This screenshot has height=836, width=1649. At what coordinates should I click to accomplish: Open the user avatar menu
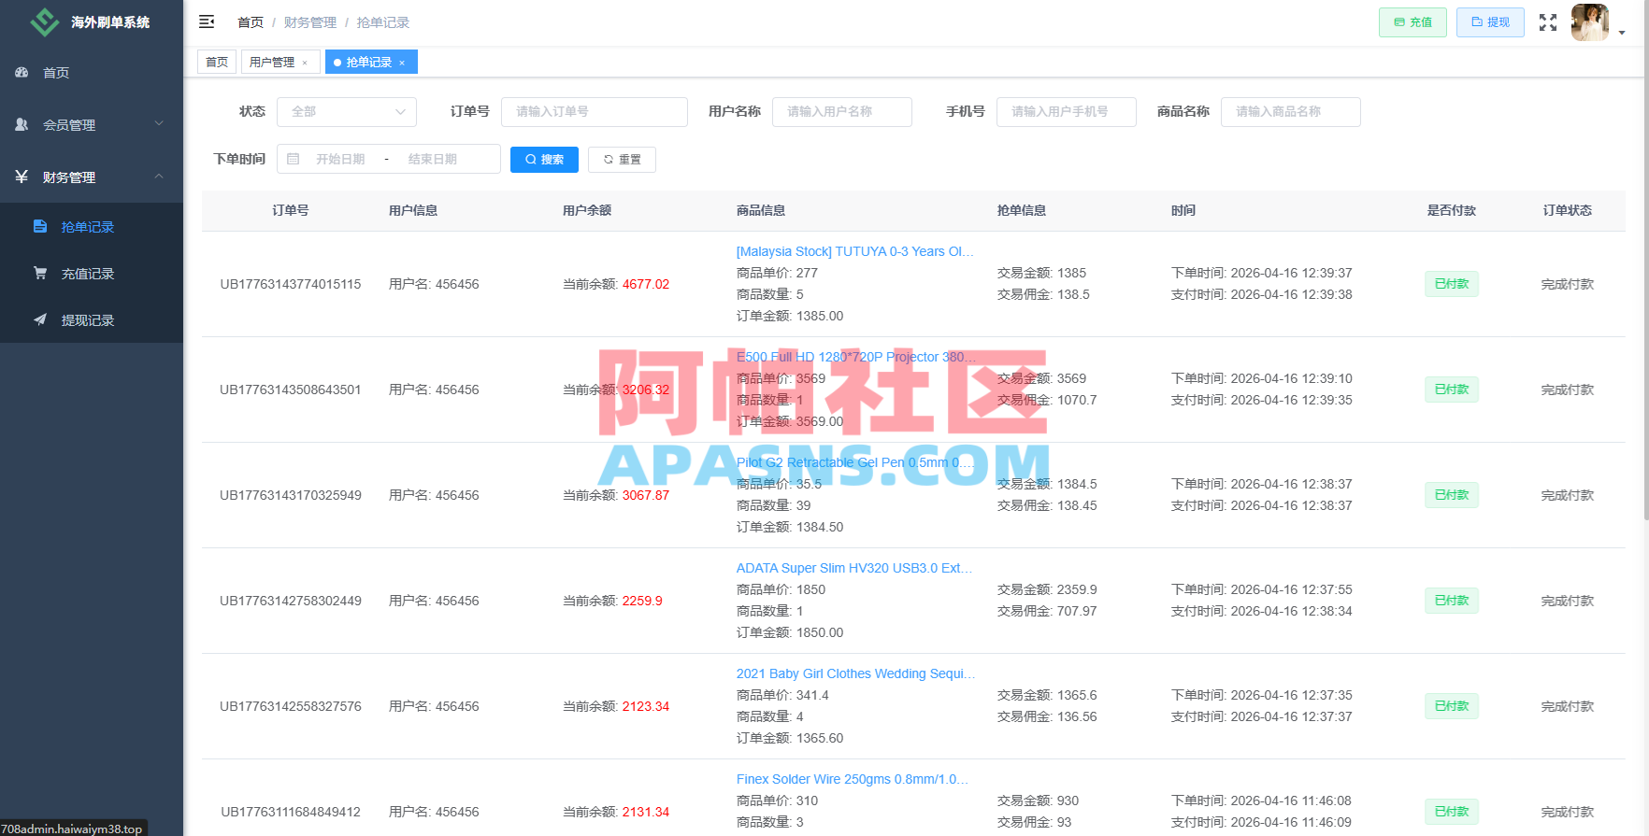[1589, 22]
